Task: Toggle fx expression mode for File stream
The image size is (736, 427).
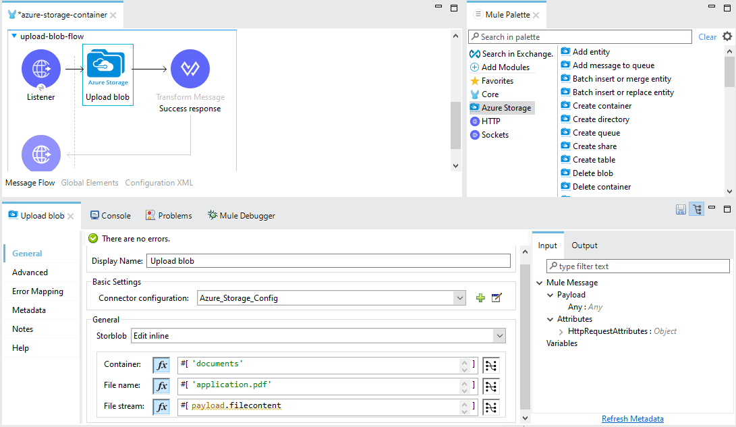Action: point(162,407)
